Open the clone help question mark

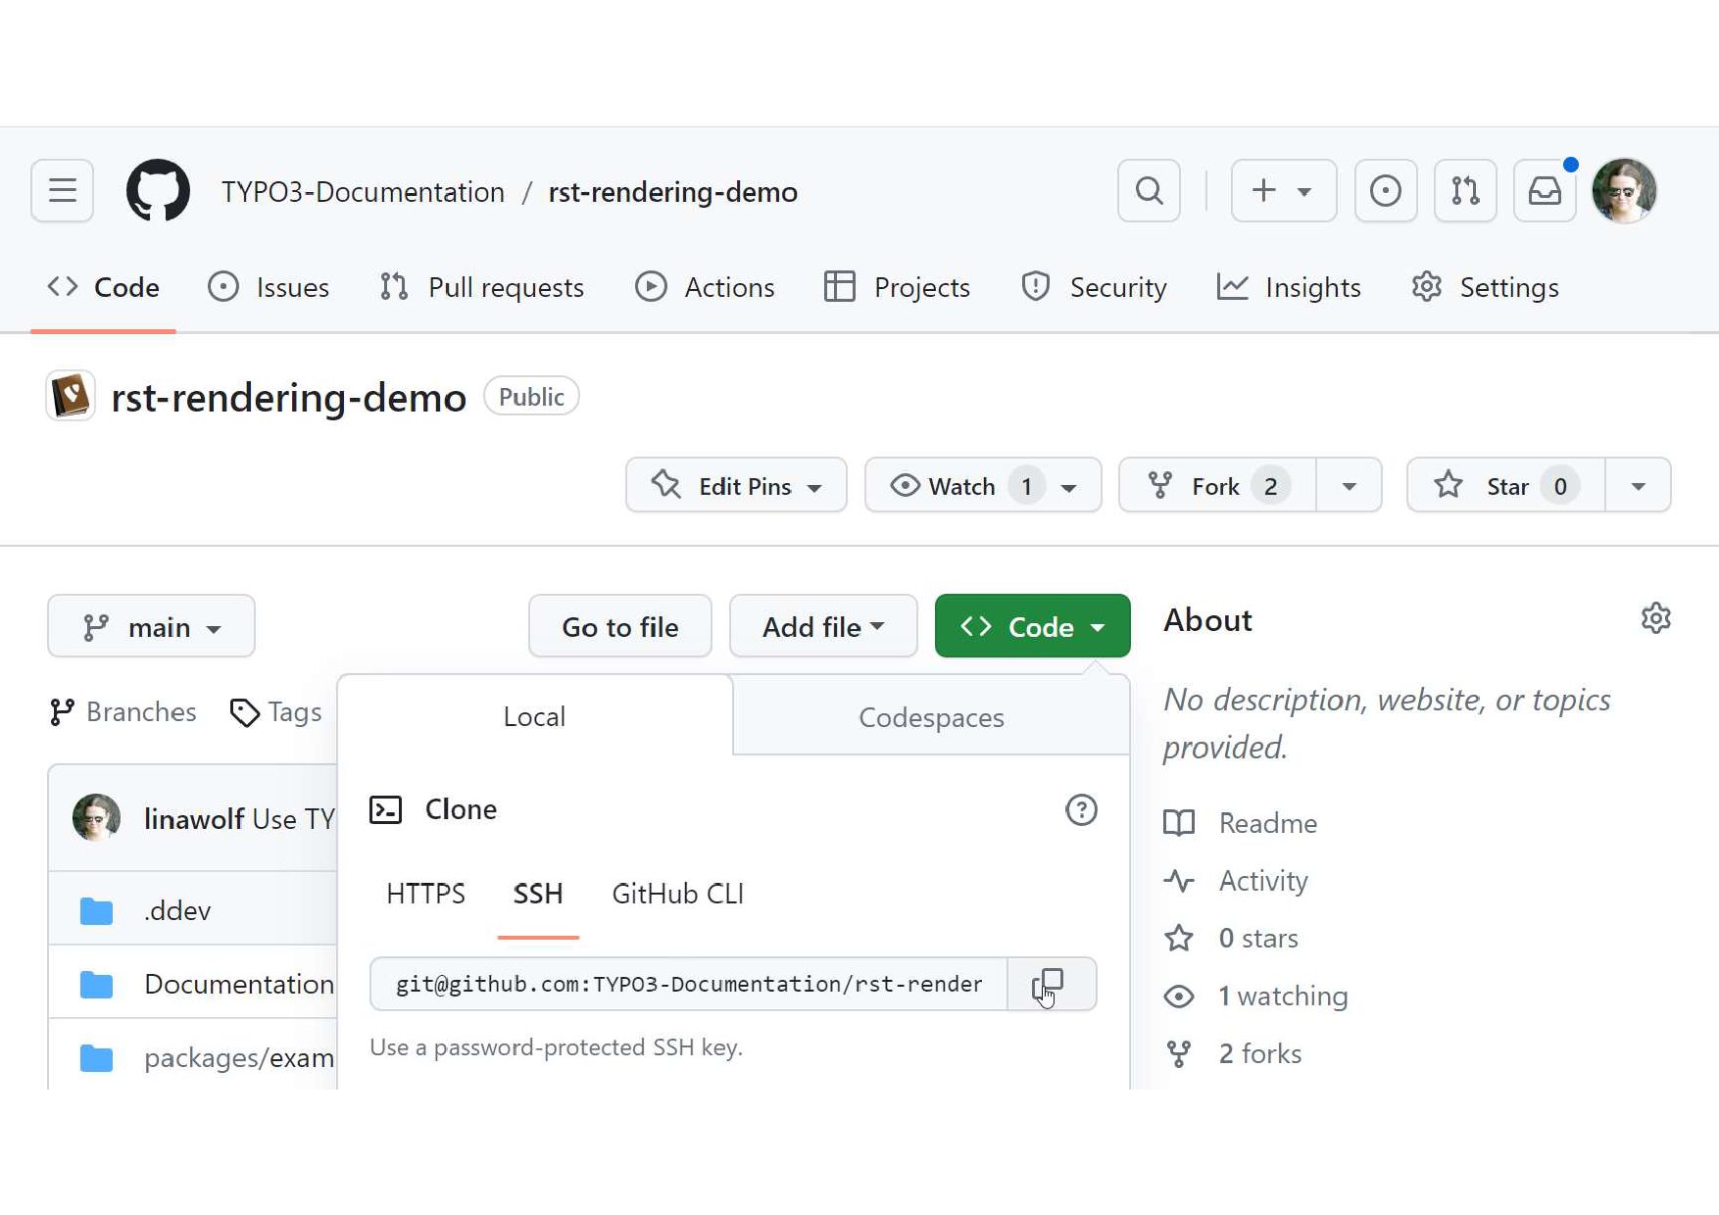coord(1081,810)
